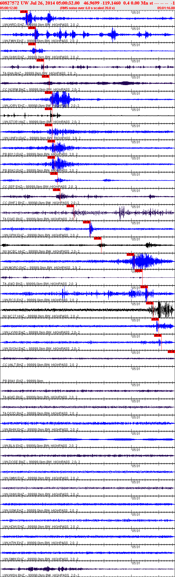Select the TA D03D BHZ station label
Image resolution: width=175 pixels, height=577 pixels.
coord(40,413)
